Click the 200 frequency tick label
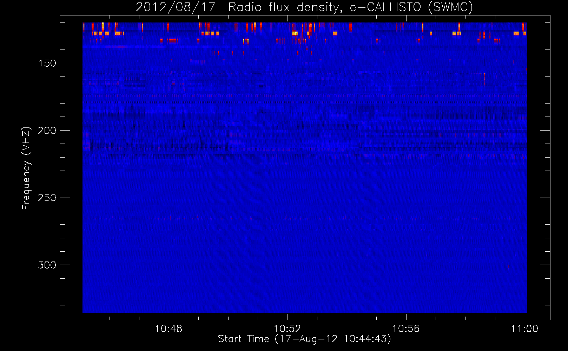This screenshot has width=568, height=351. pyautogui.click(x=47, y=131)
